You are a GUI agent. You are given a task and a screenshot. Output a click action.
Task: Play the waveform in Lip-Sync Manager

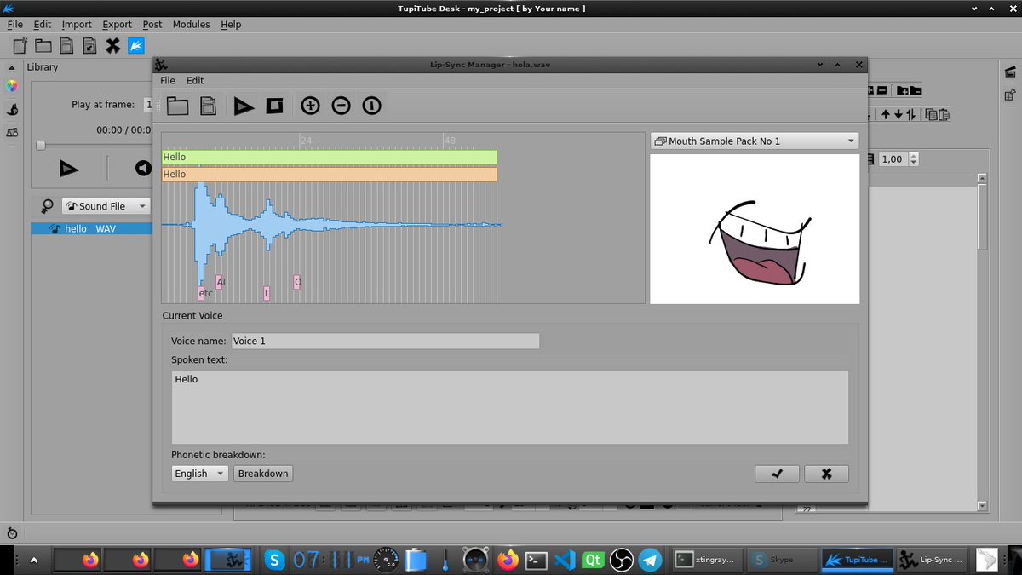click(244, 106)
